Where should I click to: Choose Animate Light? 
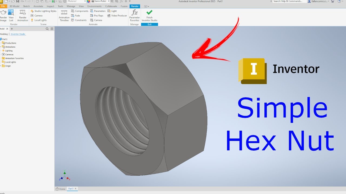click(x=112, y=11)
